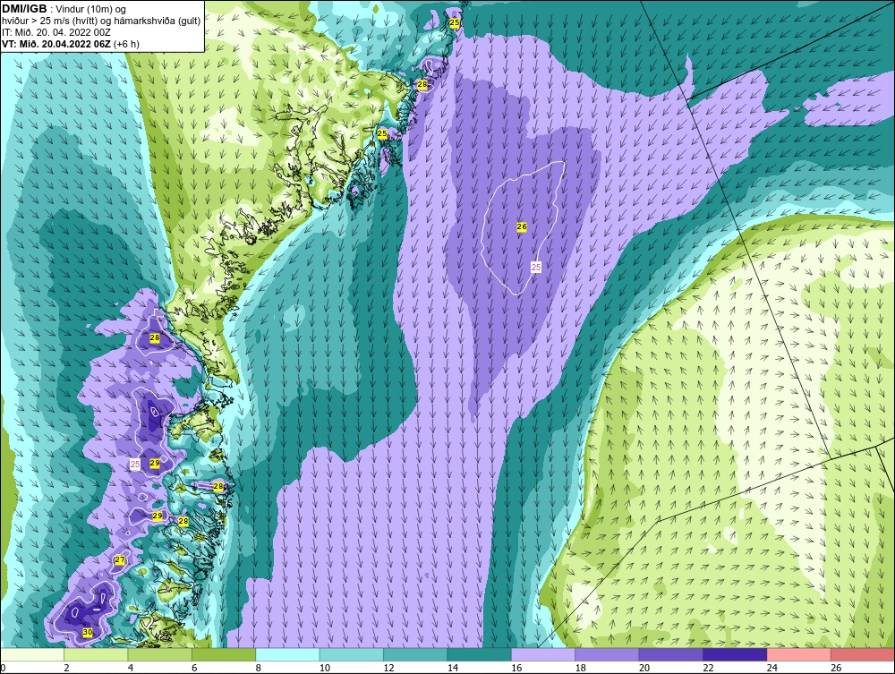Click yellow "29" label beside the white 25
This screenshot has width=895, height=674.
point(155,463)
